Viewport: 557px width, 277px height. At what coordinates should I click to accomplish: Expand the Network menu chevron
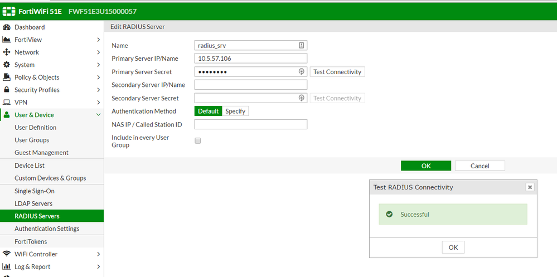98,52
